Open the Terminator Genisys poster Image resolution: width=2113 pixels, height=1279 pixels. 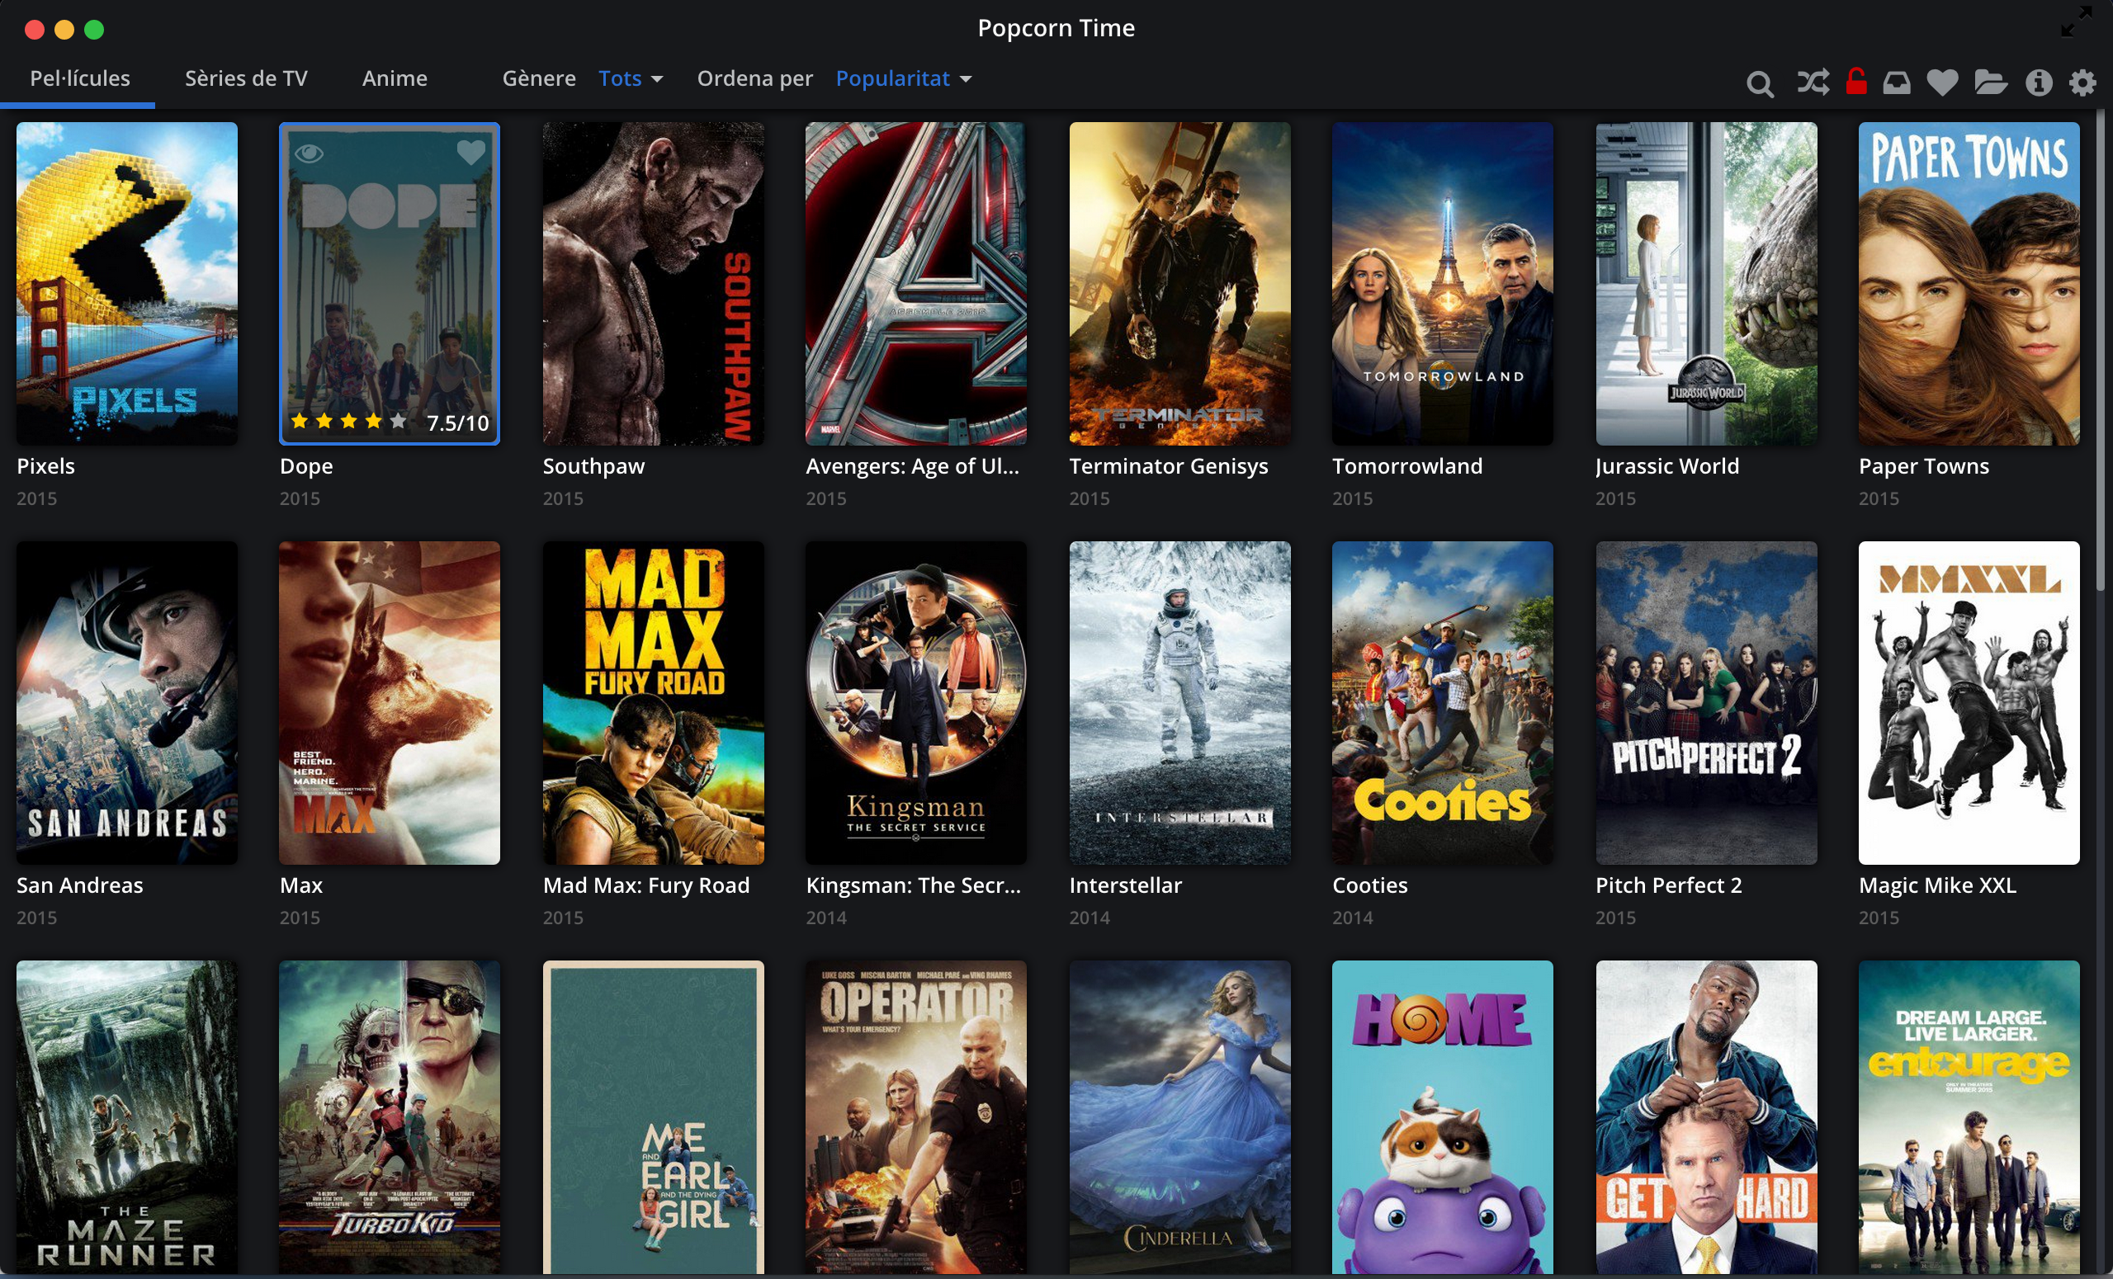[1180, 284]
